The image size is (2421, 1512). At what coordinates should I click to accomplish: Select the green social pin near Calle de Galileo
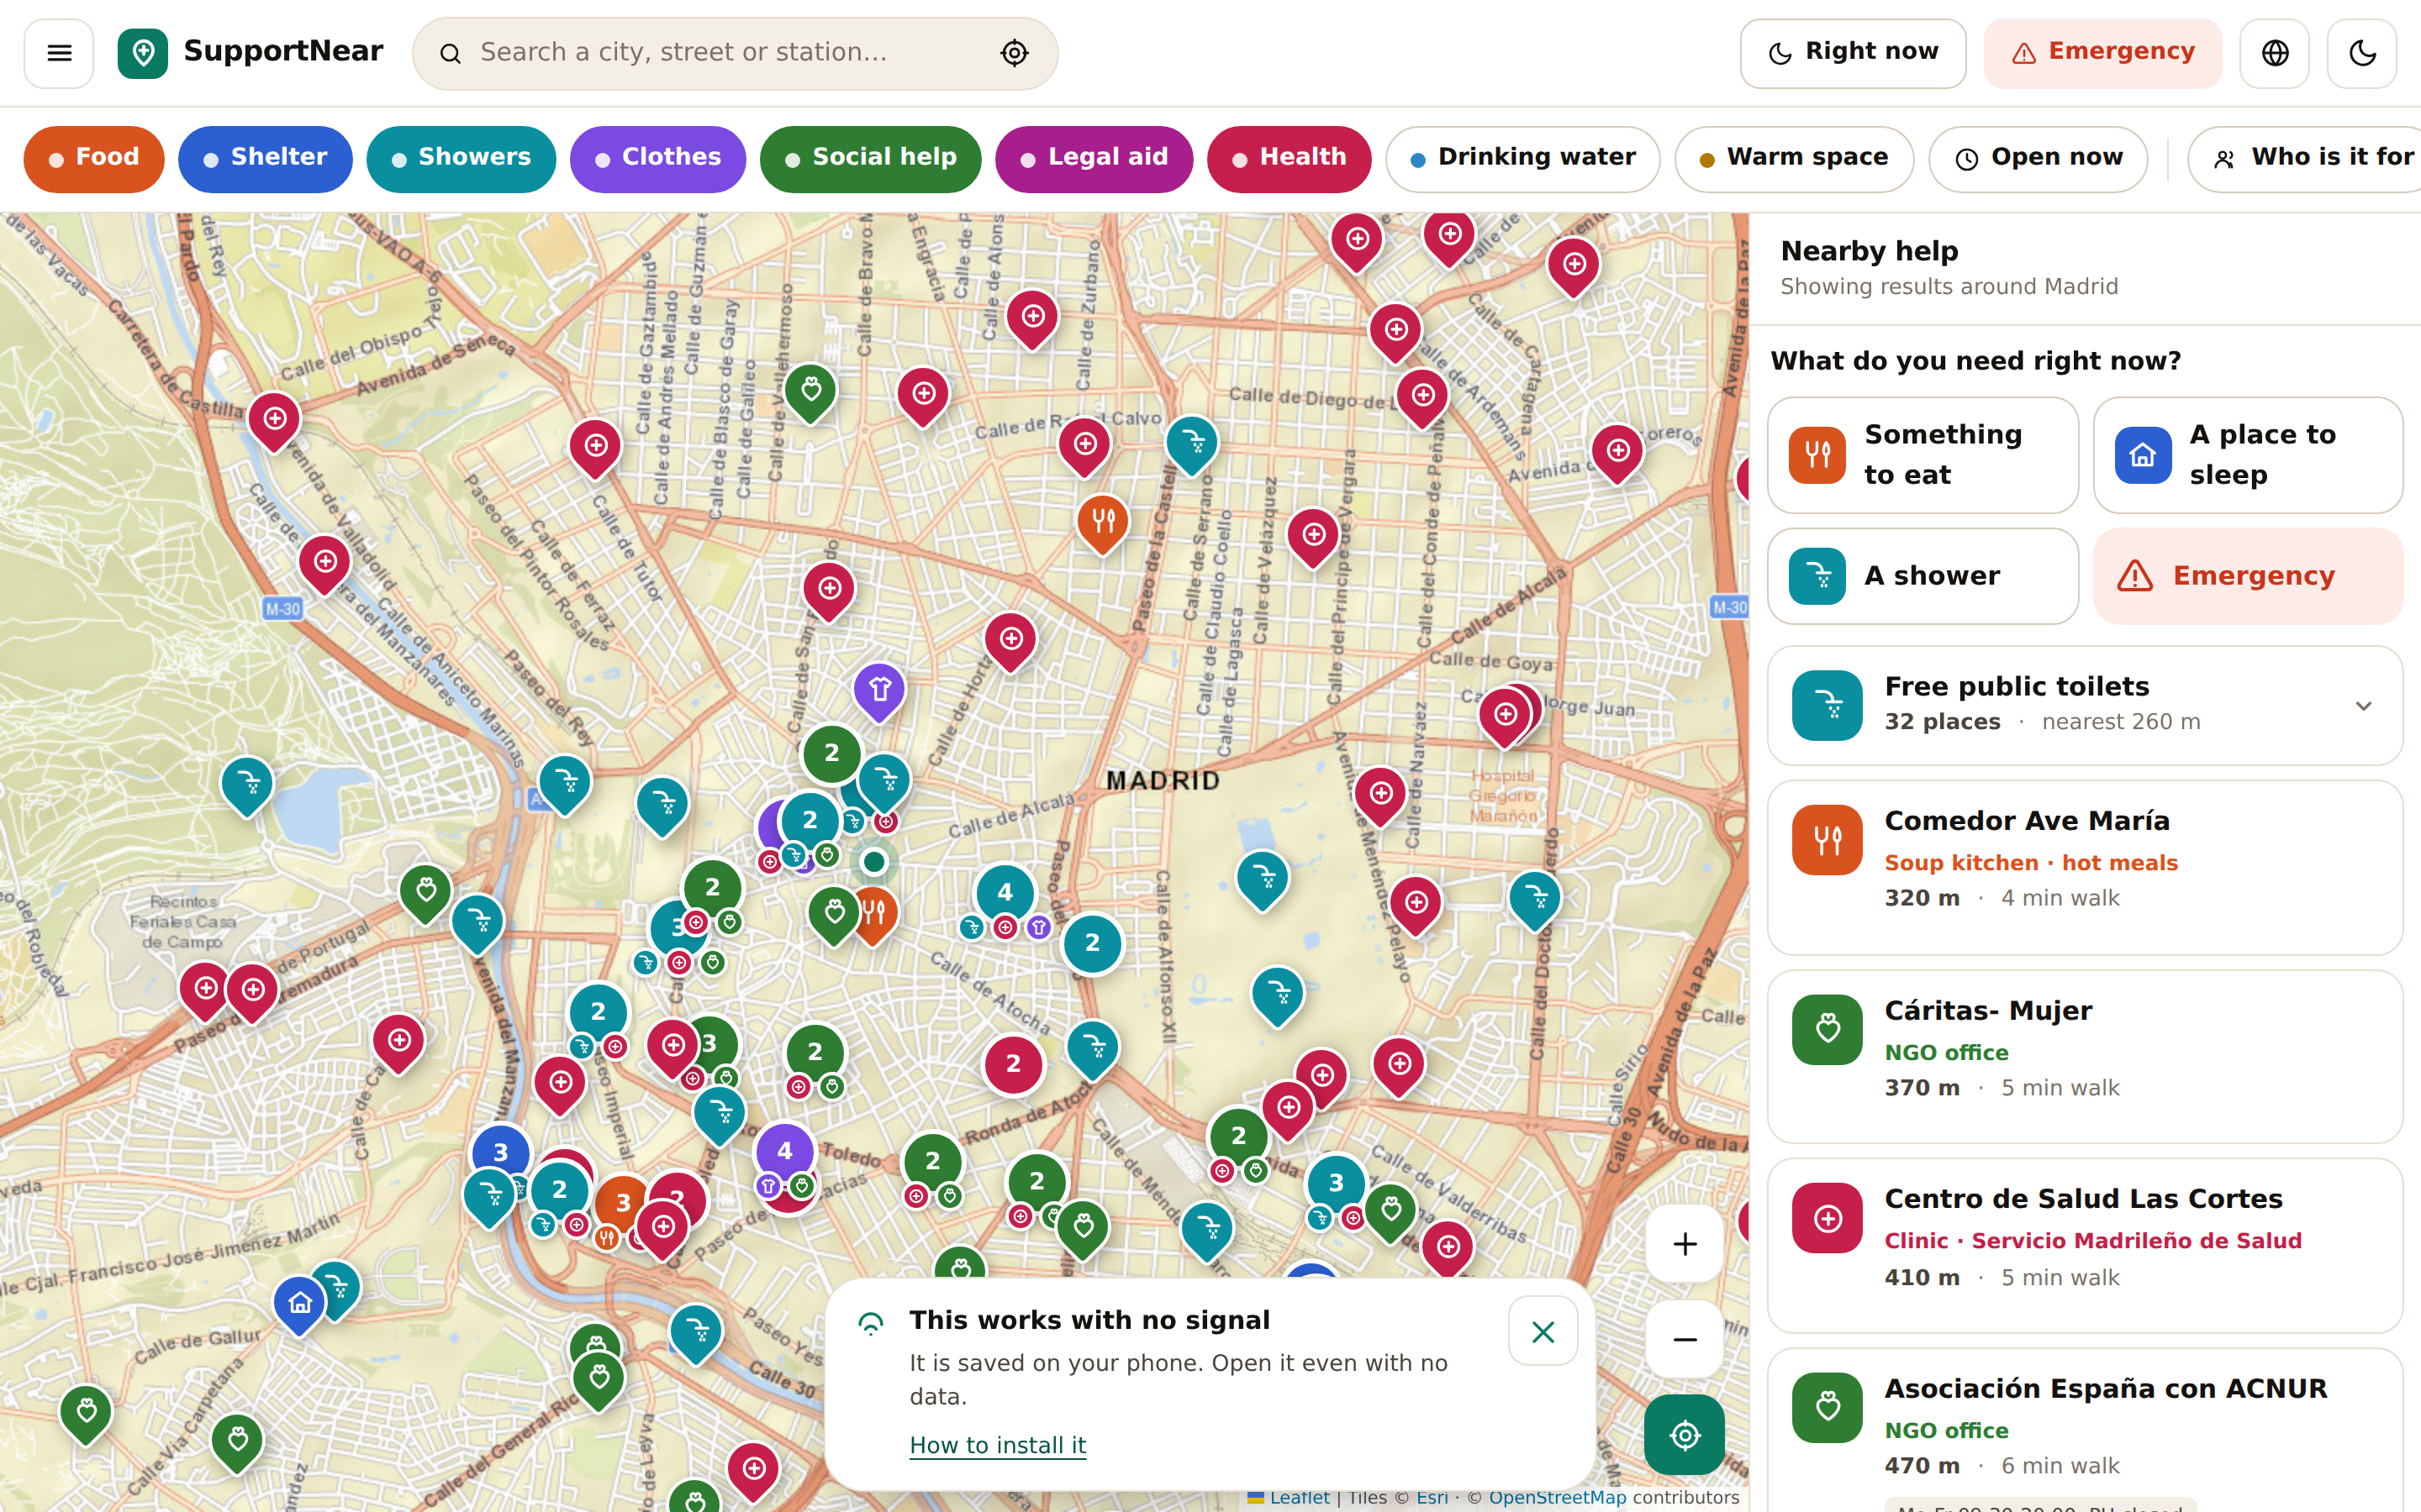(810, 391)
